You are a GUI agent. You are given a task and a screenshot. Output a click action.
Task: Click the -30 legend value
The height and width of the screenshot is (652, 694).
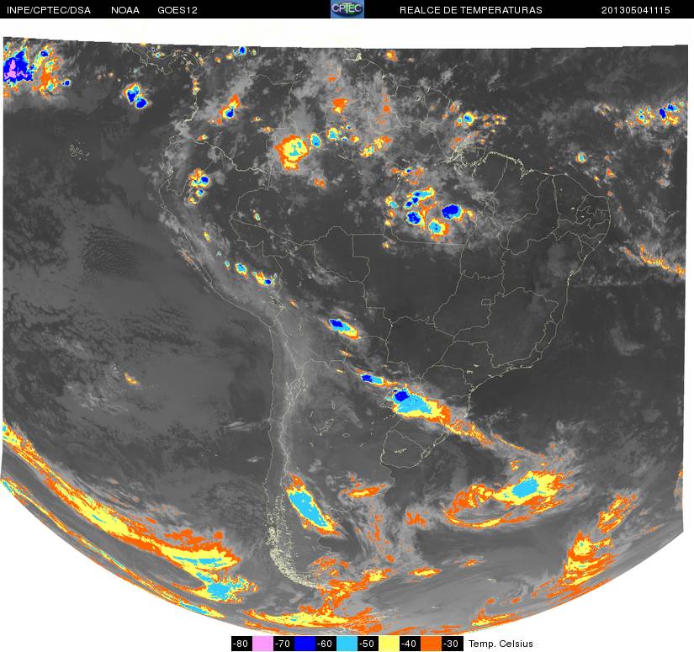[453, 644]
